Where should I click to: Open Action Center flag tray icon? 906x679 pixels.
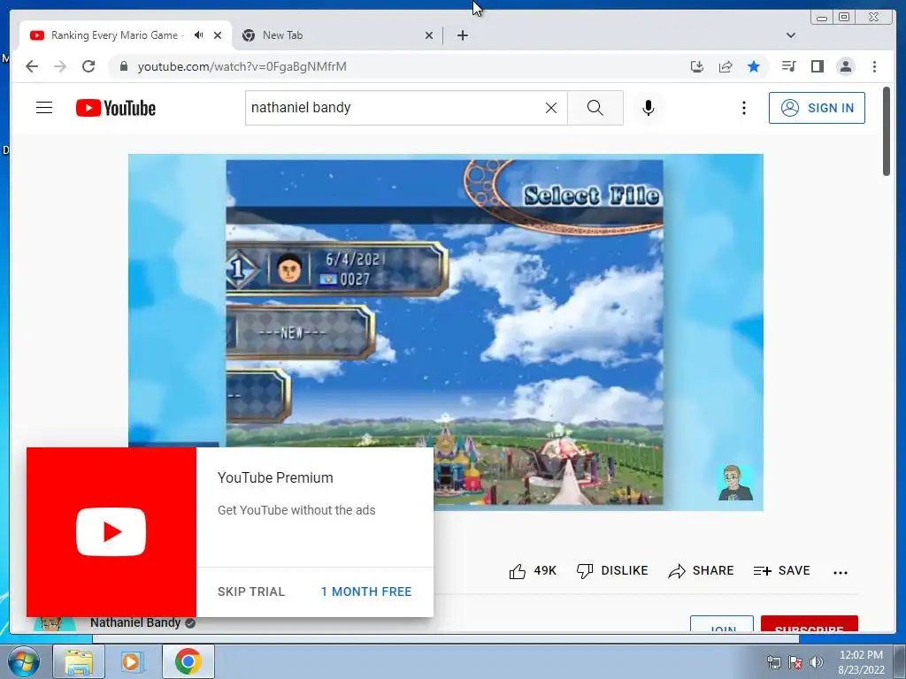pyautogui.click(x=795, y=662)
